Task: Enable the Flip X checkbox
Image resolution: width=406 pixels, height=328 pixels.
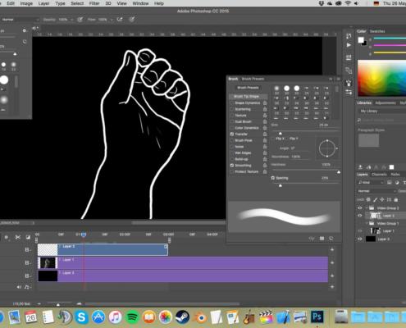Action: pyautogui.click(x=273, y=139)
